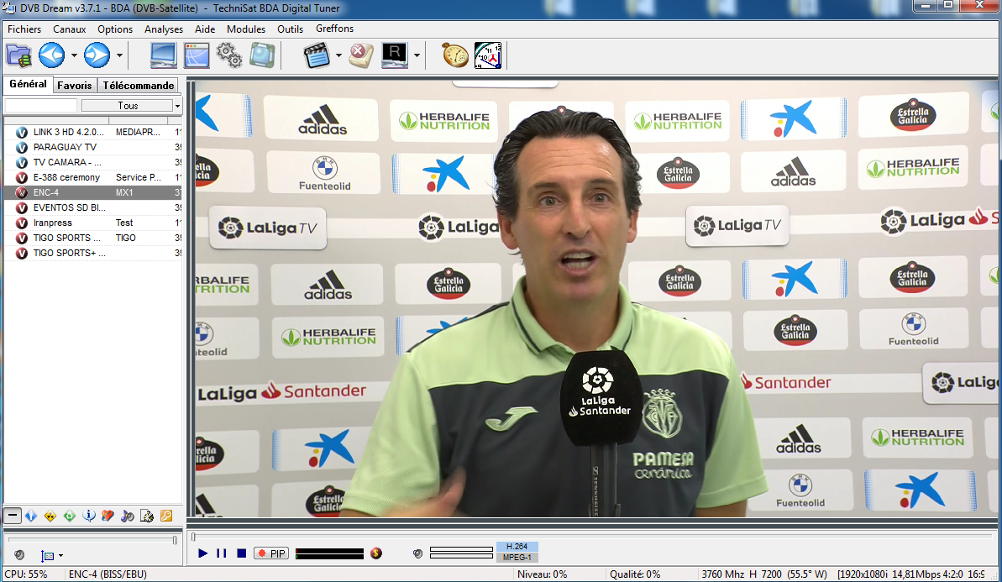This screenshot has width=1002, height=582.
Task: Open the stopwatch timer icon
Action: [x=455, y=55]
